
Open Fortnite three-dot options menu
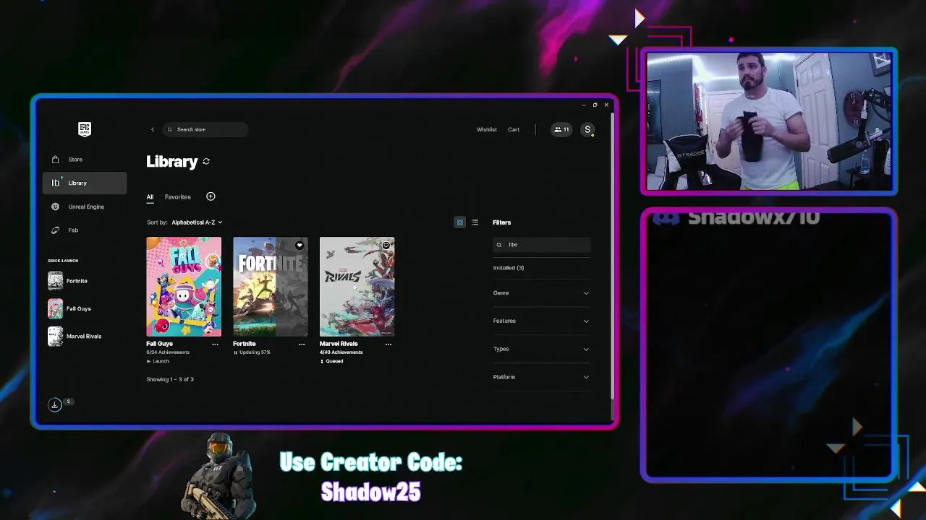click(302, 344)
